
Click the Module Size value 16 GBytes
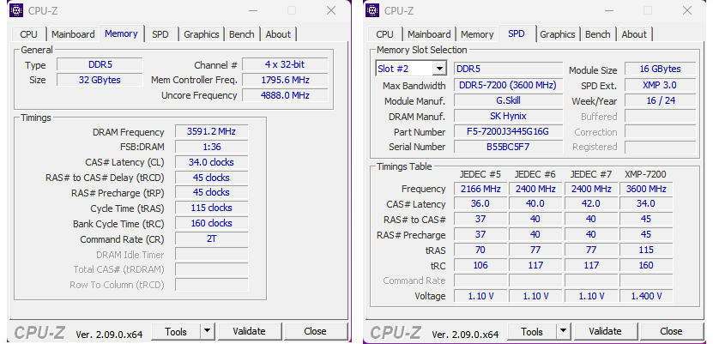661,69
